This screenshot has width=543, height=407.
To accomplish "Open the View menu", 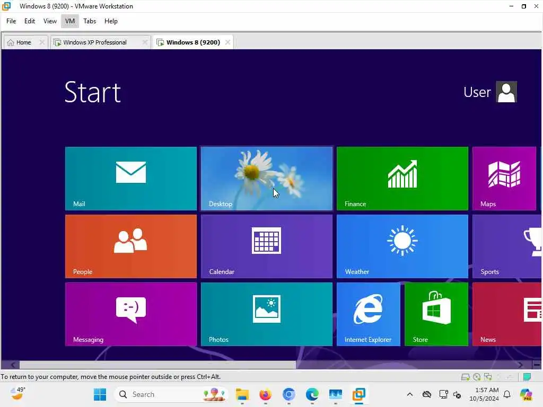I will (50, 21).
